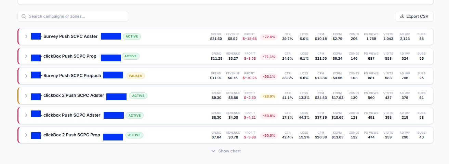
Task: Select the Survey Push SCPC Adster campaign name
Action: pyautogui.click(x=70, y=36)
